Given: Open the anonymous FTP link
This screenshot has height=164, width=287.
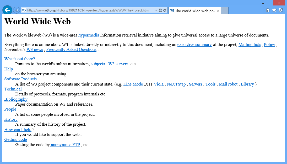Looking at the screenshot, I should tap(65, 145).
